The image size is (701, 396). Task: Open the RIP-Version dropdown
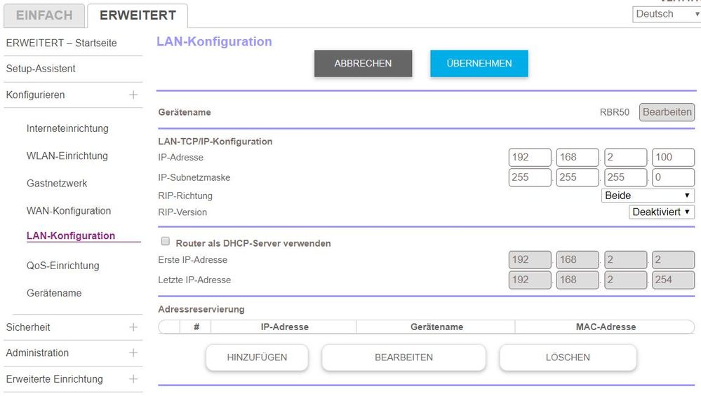pyautogui.click(x=661, y=212)
